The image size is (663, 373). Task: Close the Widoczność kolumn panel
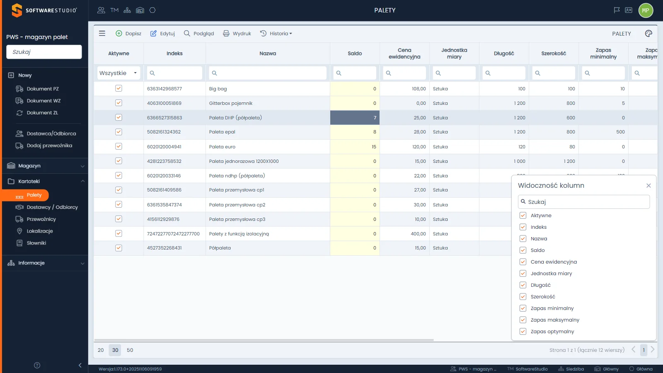[648, 186]
